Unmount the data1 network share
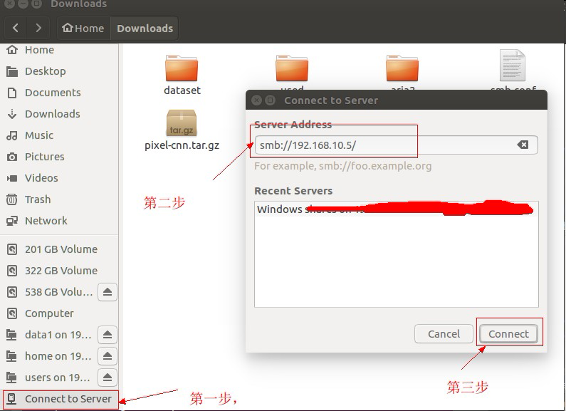Image resolution: width=566 pixels, height=411 pixels. tap(106, 335)
